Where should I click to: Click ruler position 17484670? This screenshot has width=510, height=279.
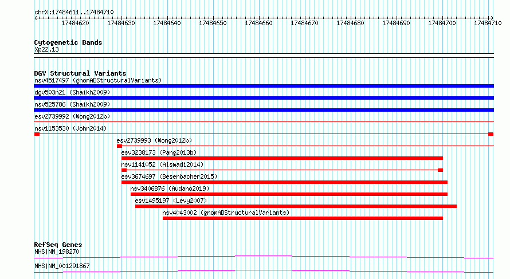tap(304, 23)
